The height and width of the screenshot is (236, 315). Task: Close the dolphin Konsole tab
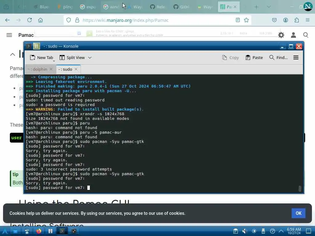51,69
